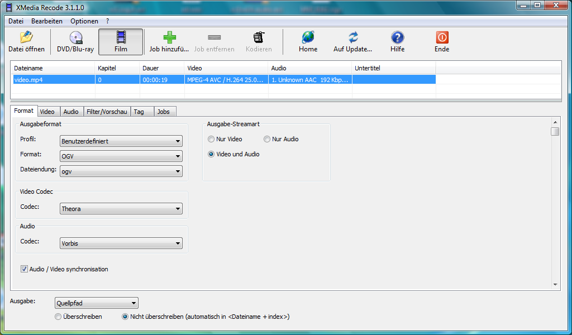The image size is (572, 335).
Task: Start encoding with Kodieren
Action: tap(259, 42)
